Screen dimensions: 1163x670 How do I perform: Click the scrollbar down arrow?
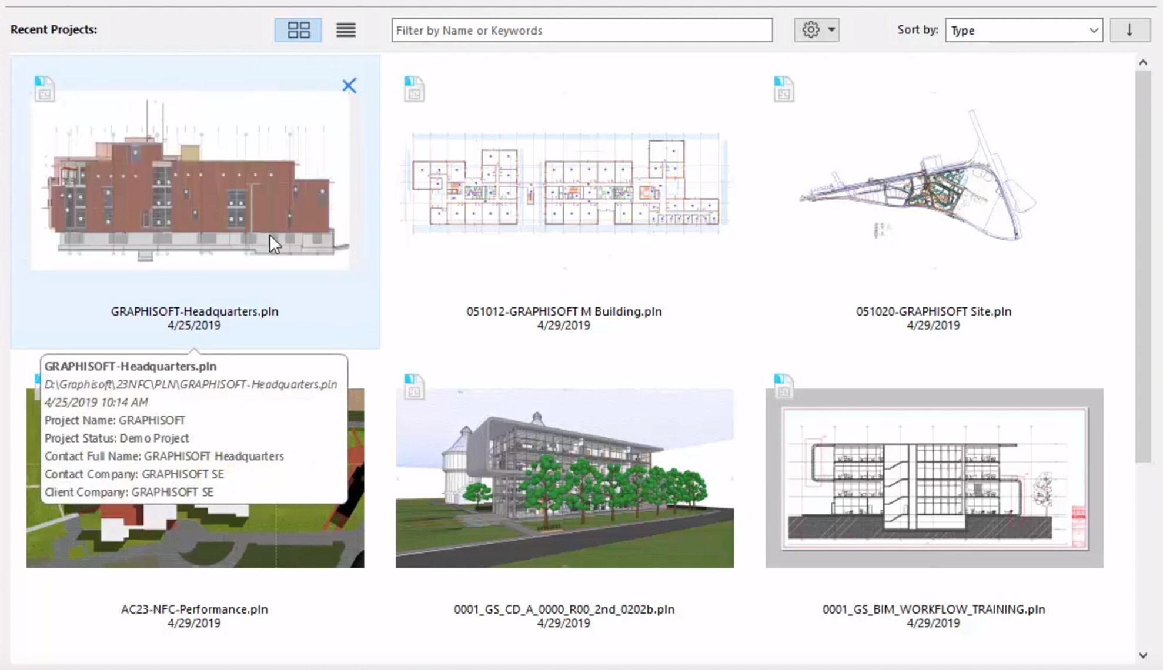1143,655
